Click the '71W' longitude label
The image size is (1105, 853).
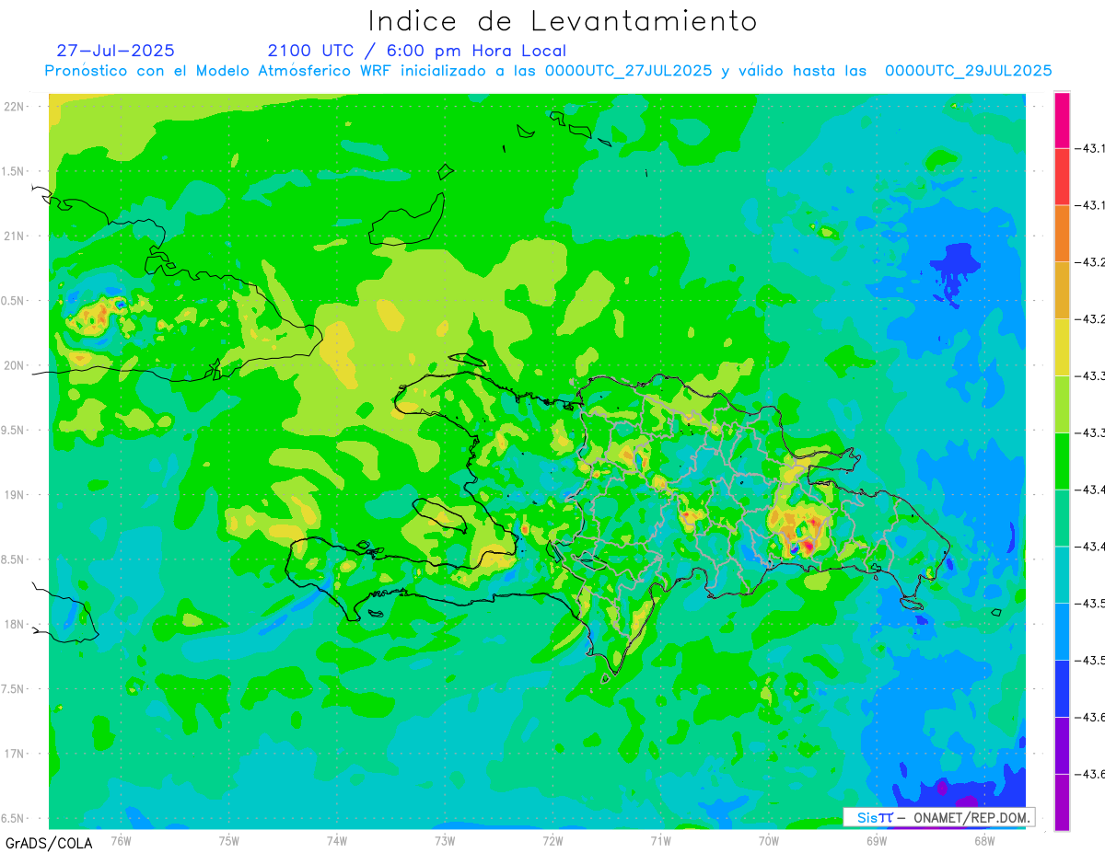[660, 840]
